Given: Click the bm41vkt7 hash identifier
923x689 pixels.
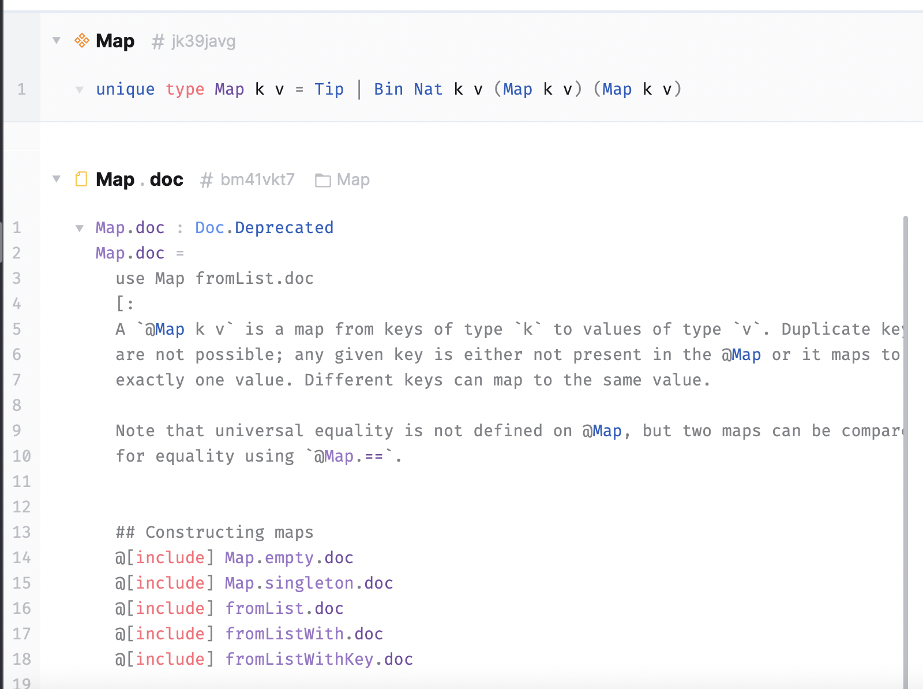Looking at the screenshot, I should (258, 179).
